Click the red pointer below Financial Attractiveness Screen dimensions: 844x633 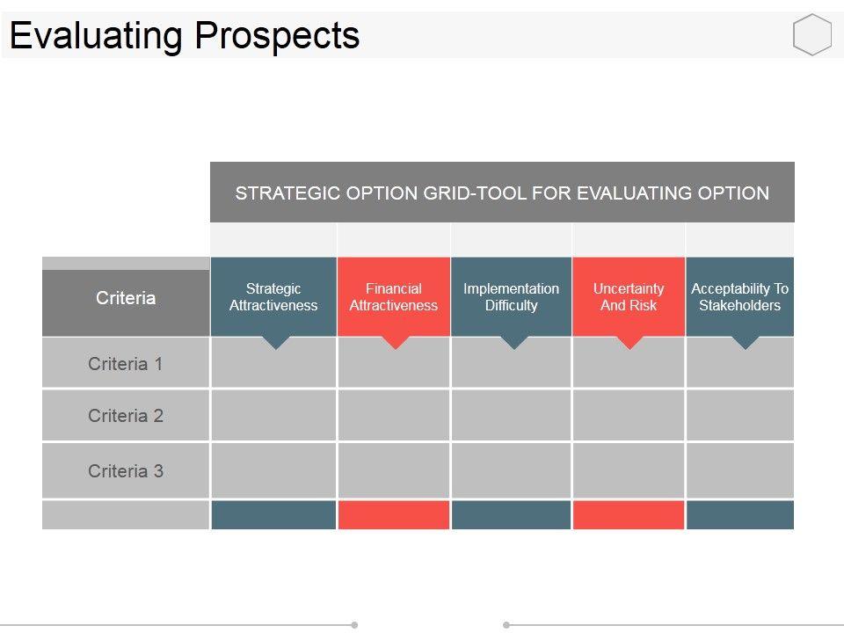coord(396,342)
